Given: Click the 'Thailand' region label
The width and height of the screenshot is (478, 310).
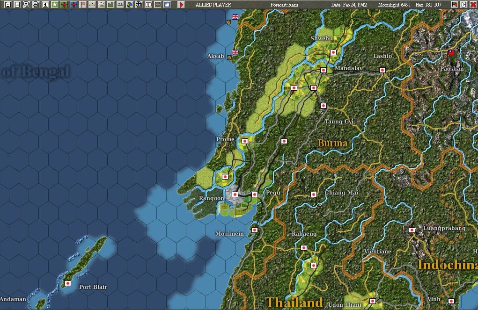Looking at the screenshot, I should [294, 303].
